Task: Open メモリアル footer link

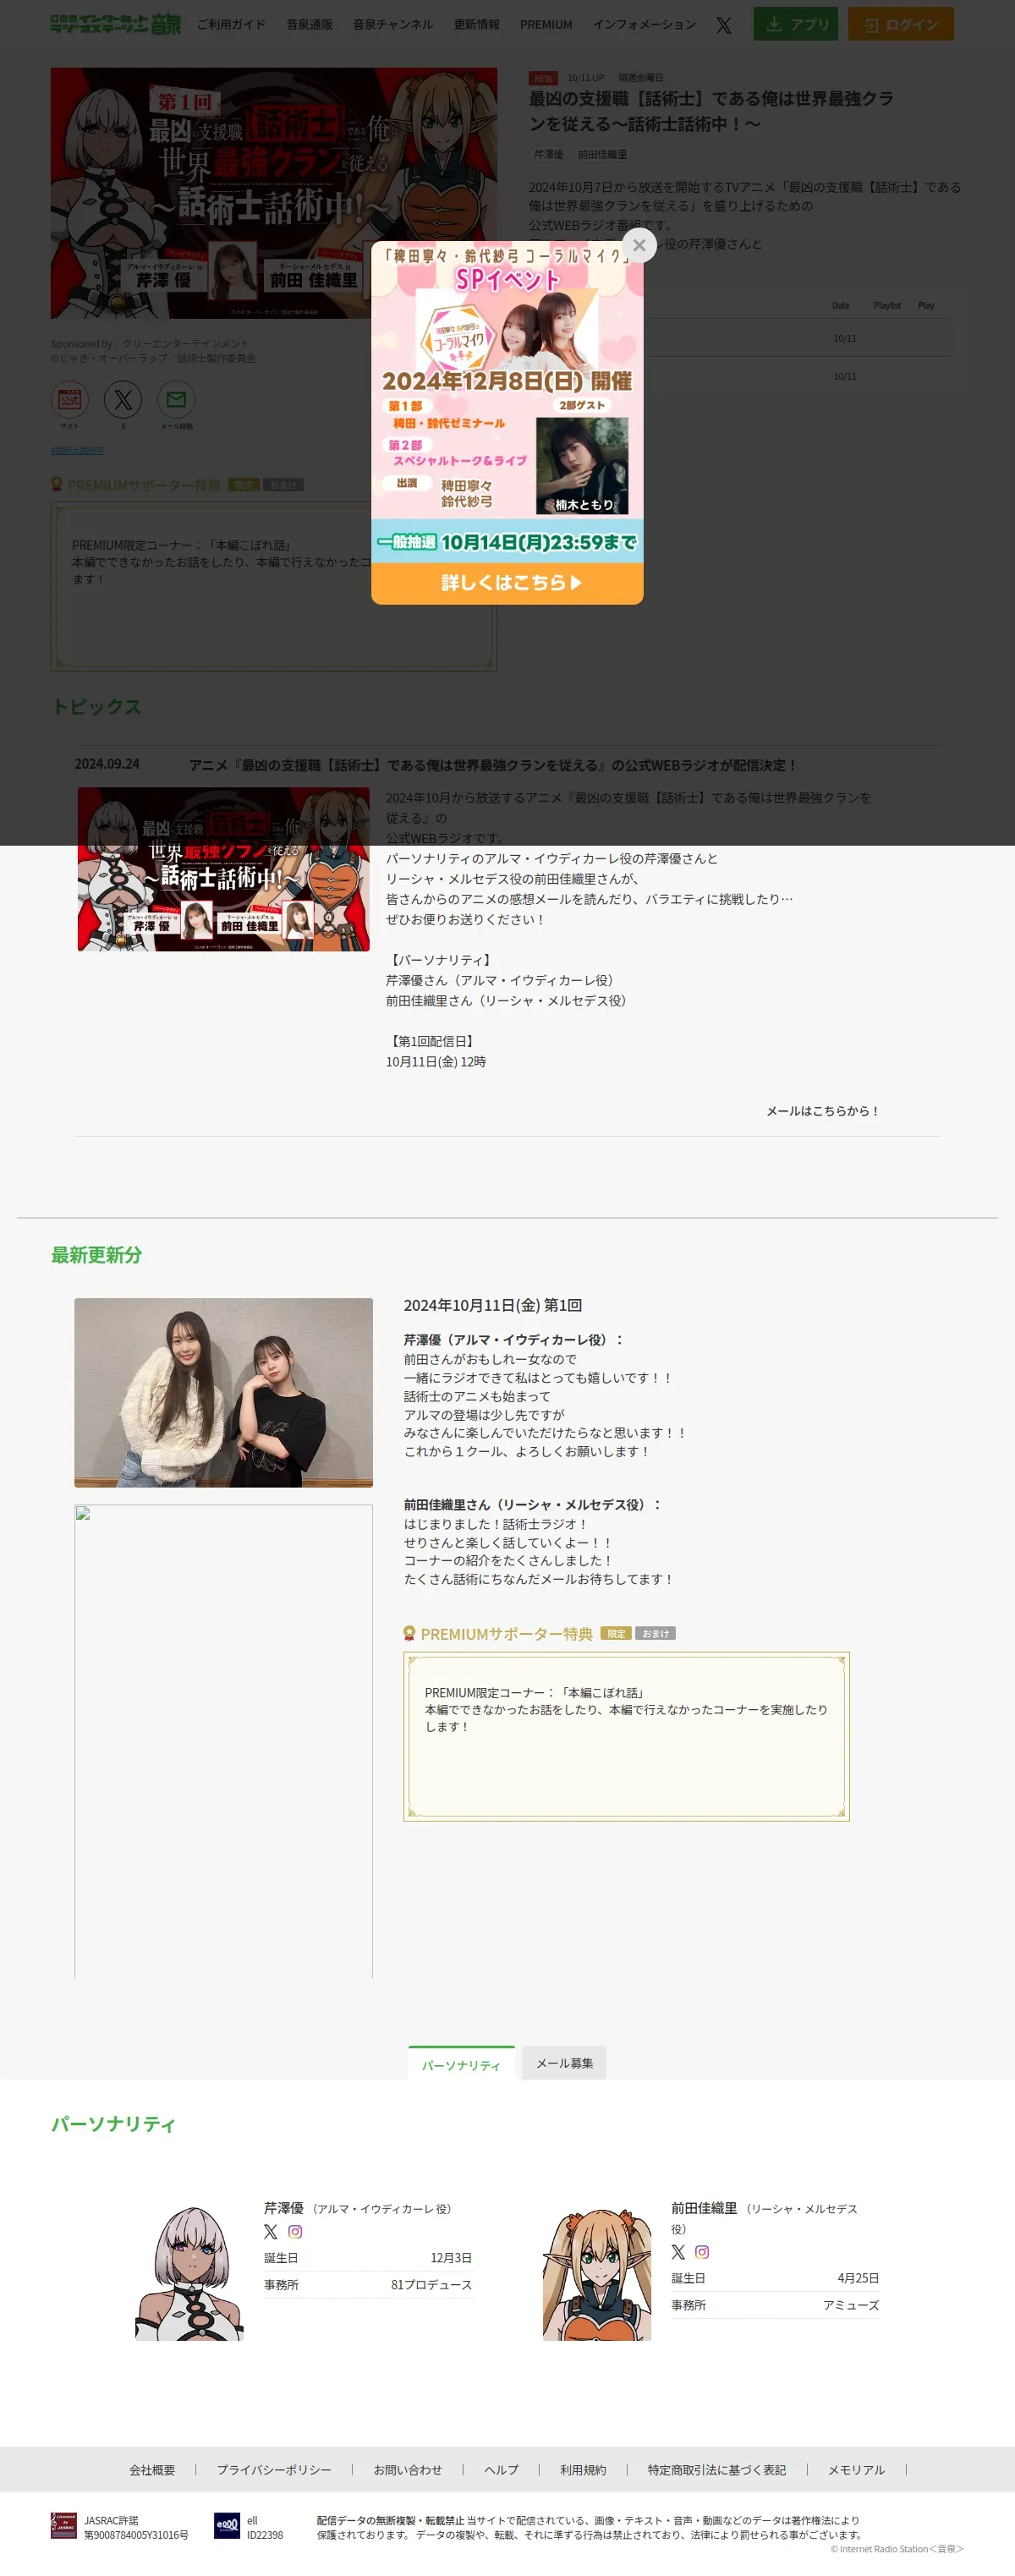Action: click(856, 2469)
